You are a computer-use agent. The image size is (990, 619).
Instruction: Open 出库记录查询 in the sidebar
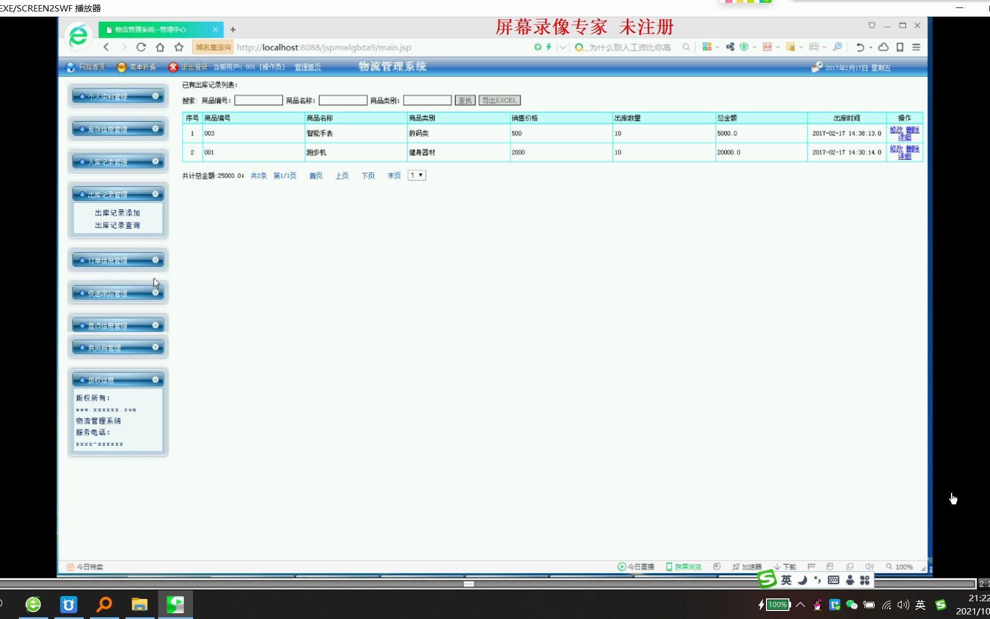[x=117, y=225]
